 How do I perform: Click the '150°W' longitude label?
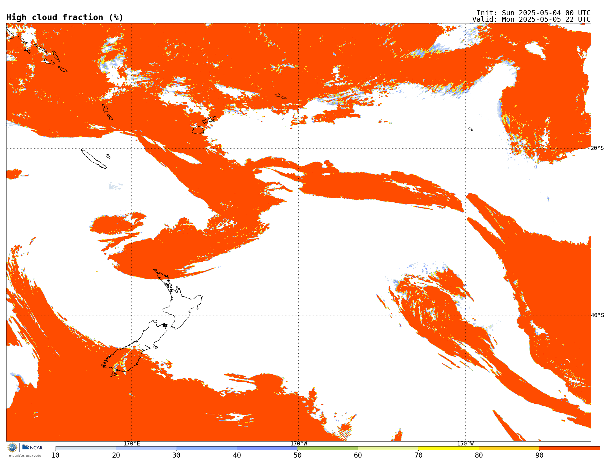click(x=465, y=444)
